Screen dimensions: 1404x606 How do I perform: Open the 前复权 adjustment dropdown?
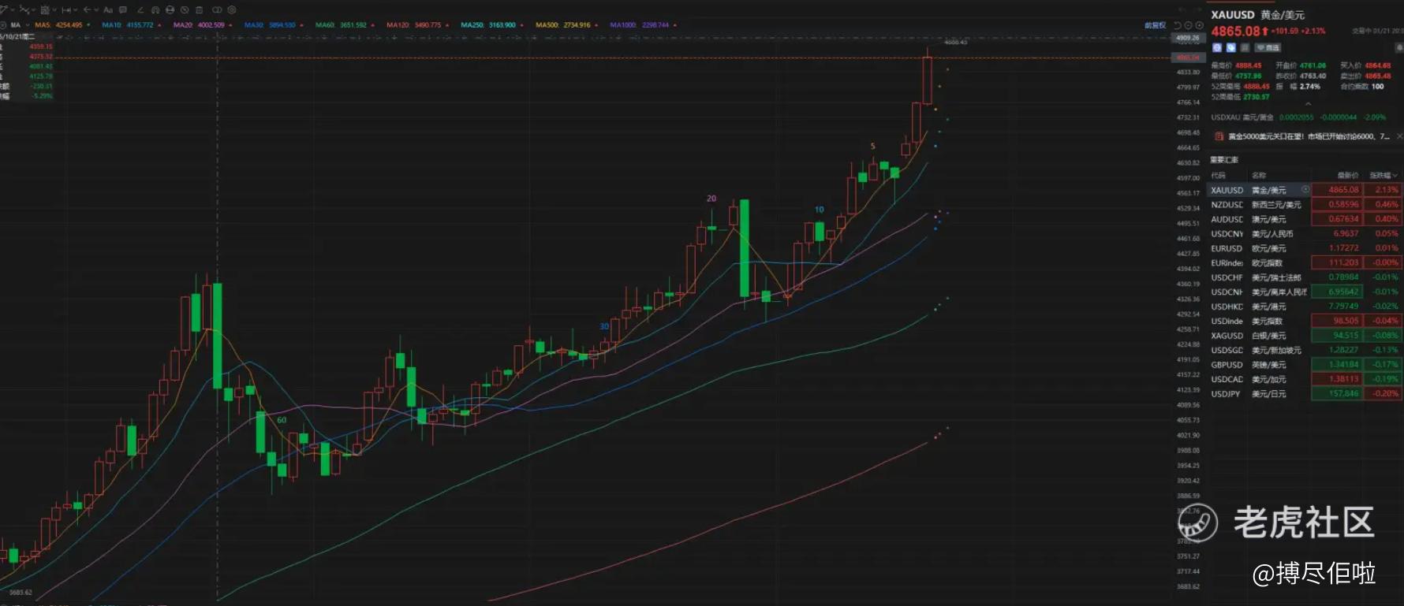click(x=1156, y=25)
